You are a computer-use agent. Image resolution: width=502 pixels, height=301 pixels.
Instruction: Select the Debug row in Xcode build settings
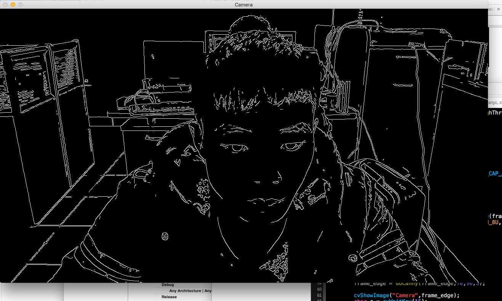(168, 285)
